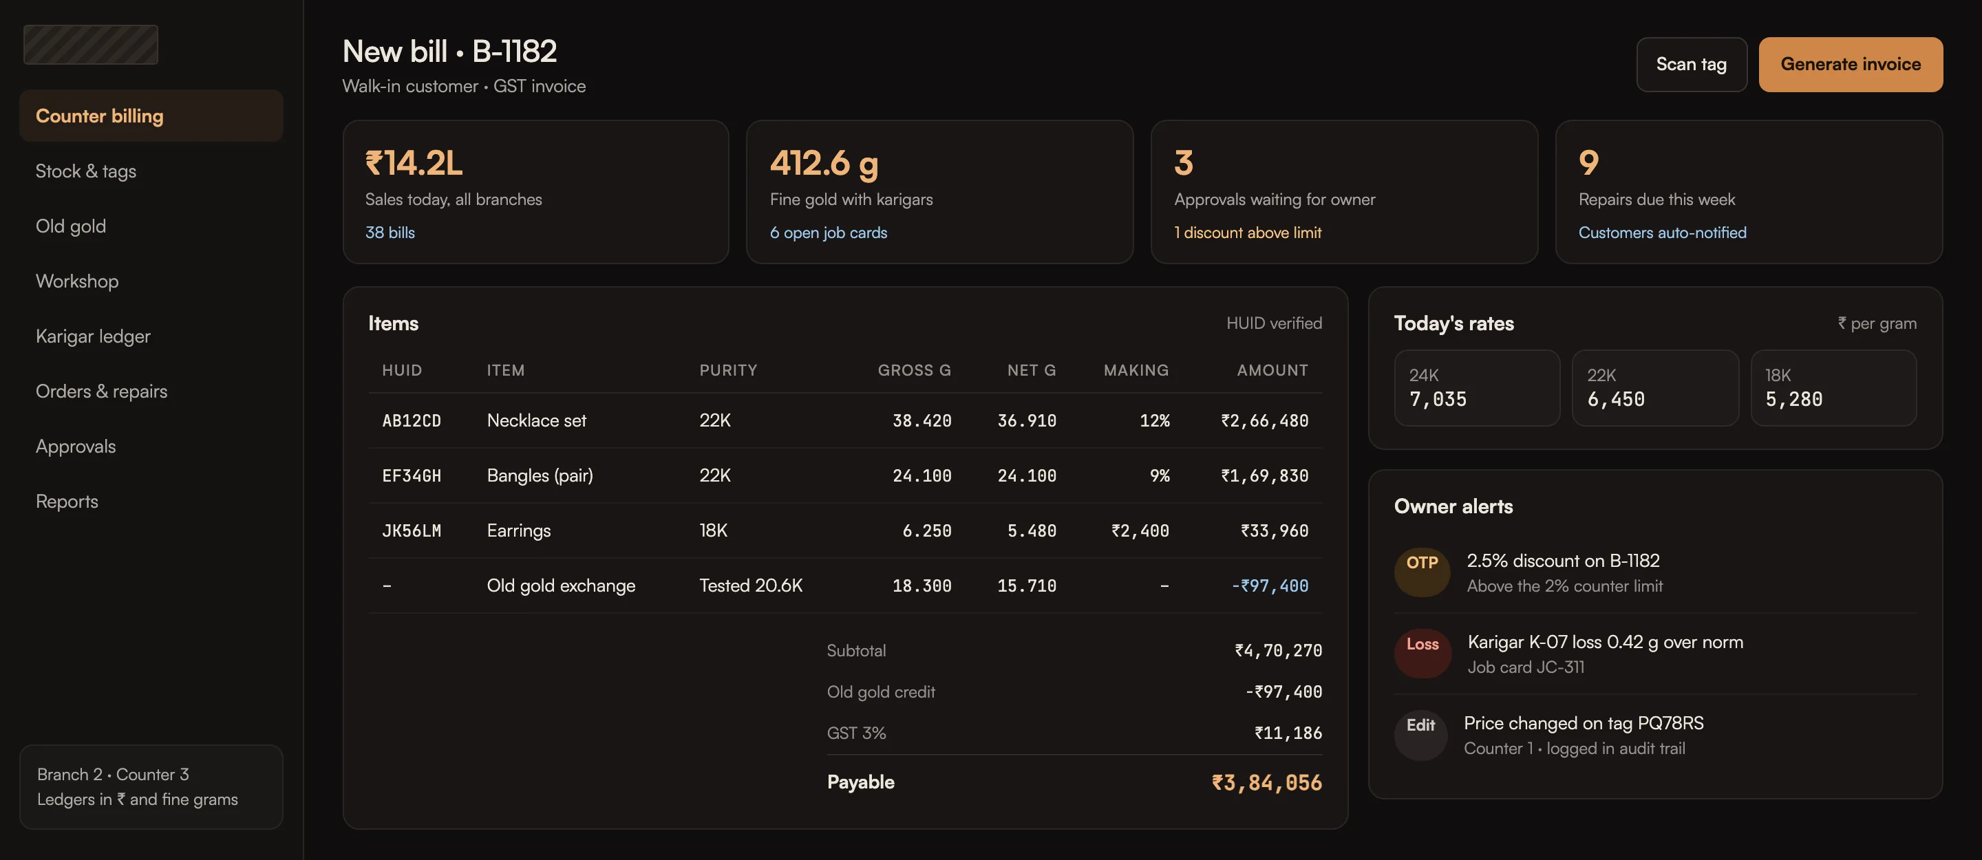The image size is (1982, 860).
Task: Open Karigar ledger
Action: (151, 336)
